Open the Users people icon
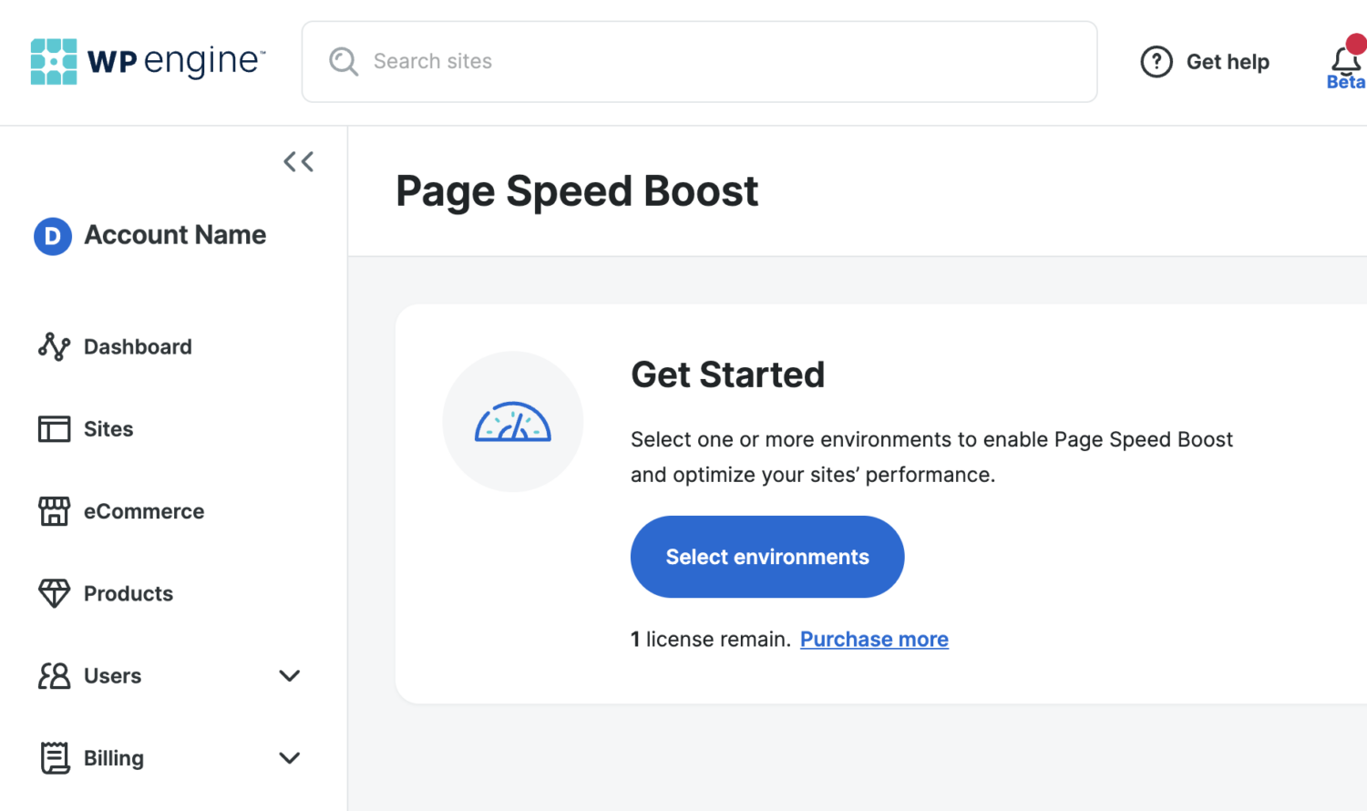This screenshot has width=1367, height=811. [x=54, y=675]
